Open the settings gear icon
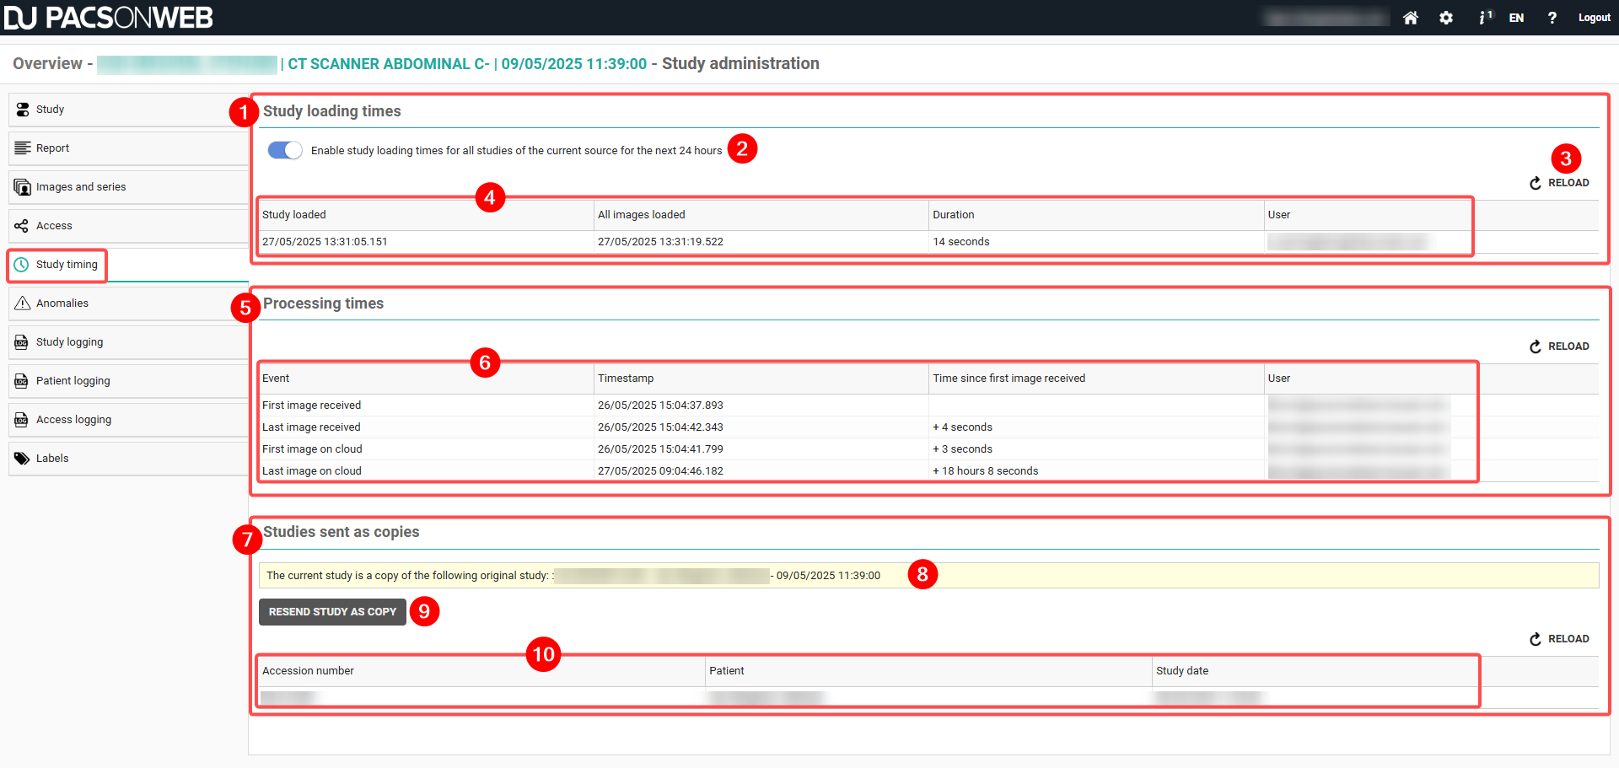 1446,18
